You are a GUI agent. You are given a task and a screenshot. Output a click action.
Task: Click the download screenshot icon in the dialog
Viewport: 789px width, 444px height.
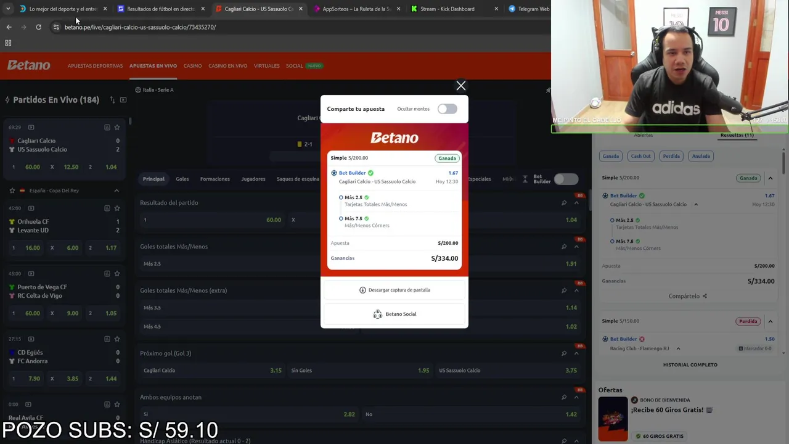point(362,290)
